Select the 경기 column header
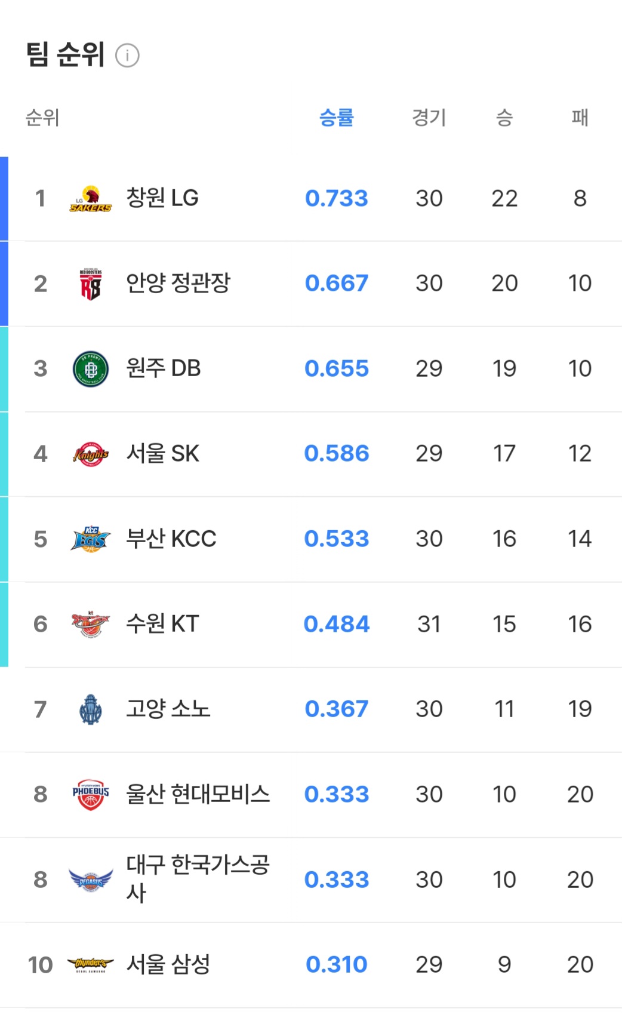This screenshot has height=1024, width=622. (x=429, y=117)
